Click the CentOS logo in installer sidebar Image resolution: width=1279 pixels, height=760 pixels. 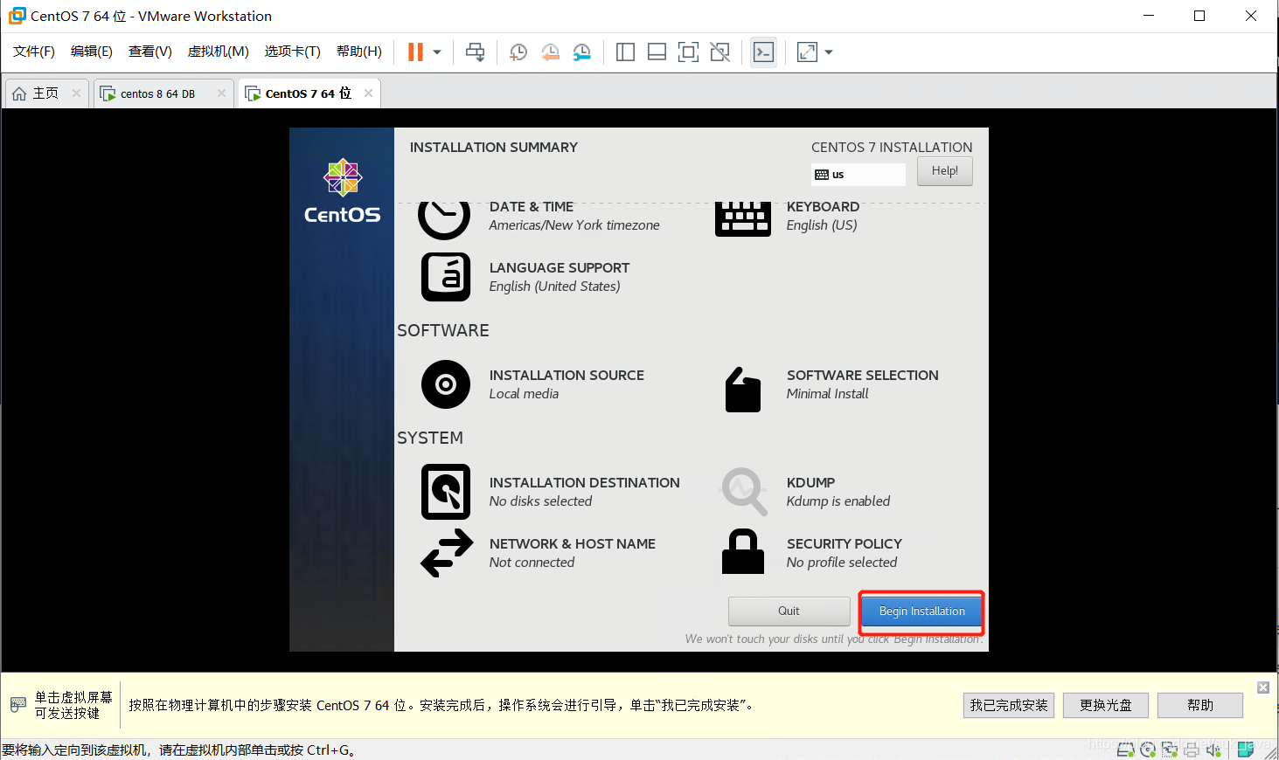point(342,190)
